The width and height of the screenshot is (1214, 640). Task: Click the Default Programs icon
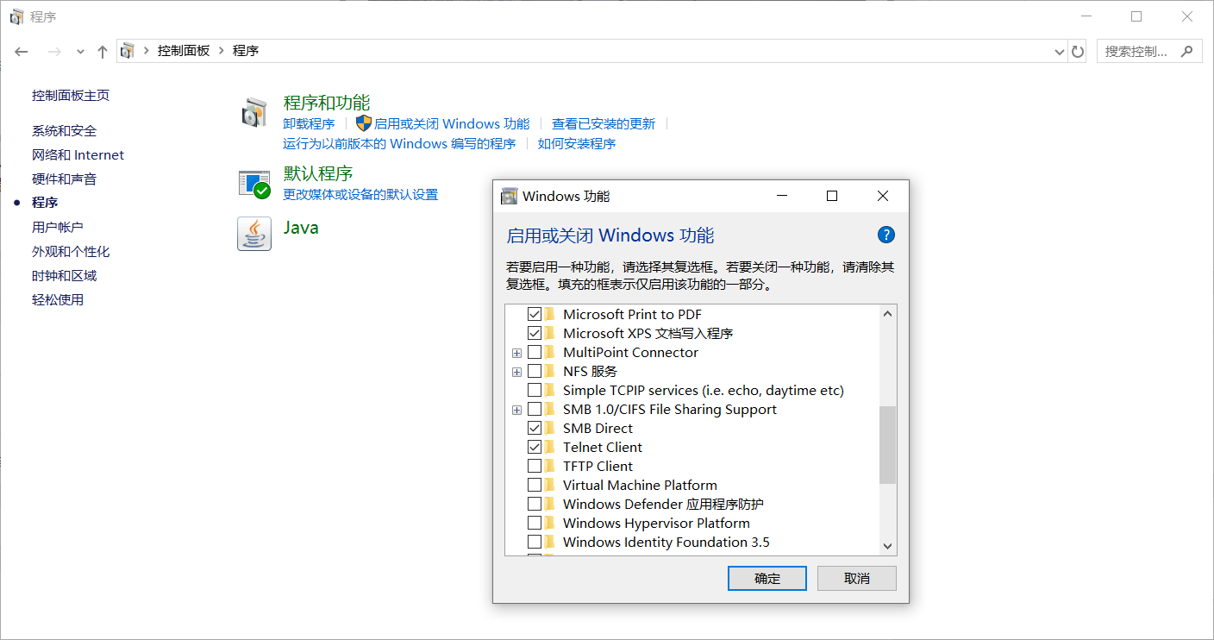click(254, 183)
